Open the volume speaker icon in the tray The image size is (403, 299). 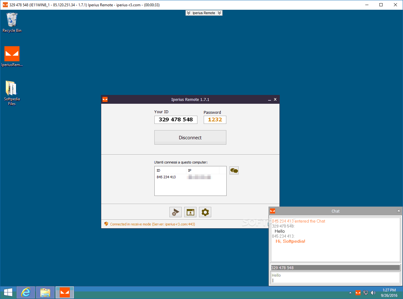(373, 293)
